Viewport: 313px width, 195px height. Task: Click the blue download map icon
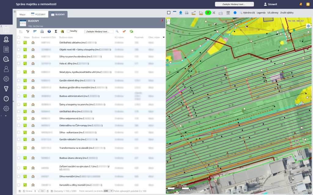181,13
